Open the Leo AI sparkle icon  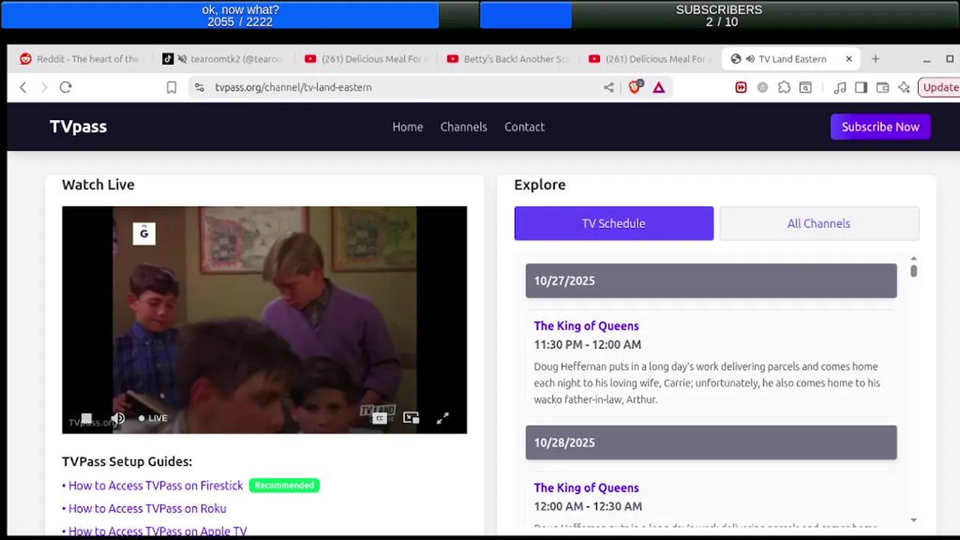904,88
